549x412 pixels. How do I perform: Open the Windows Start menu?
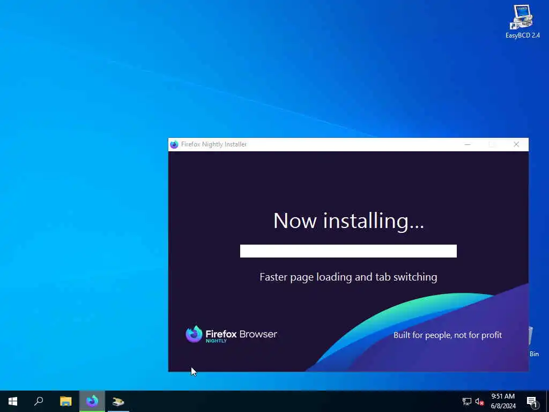pos(13,401)
